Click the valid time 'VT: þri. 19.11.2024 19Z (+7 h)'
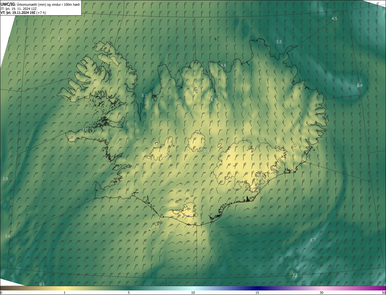Screen dimensions: 386x295 [x=23, y=13]
